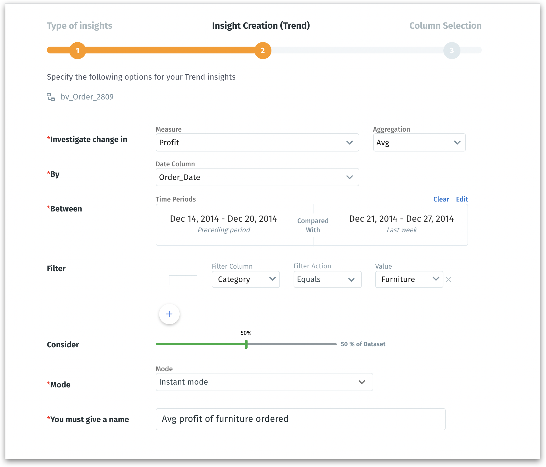546x467 pixels.
Task: Go to Column Selection step
Action: coord(445,26)
